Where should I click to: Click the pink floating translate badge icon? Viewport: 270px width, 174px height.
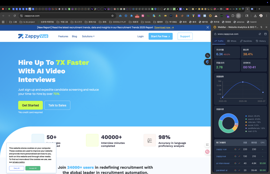click(207, 152)
